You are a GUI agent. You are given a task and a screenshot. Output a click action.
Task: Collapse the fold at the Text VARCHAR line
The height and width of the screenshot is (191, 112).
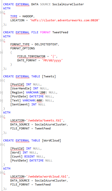coord(2,100)
